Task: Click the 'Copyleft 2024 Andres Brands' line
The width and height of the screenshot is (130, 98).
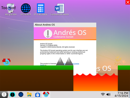Action: coord(57,47)
